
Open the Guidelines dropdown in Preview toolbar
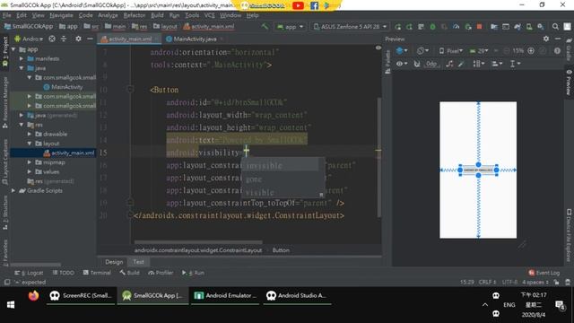coord(515,64)
